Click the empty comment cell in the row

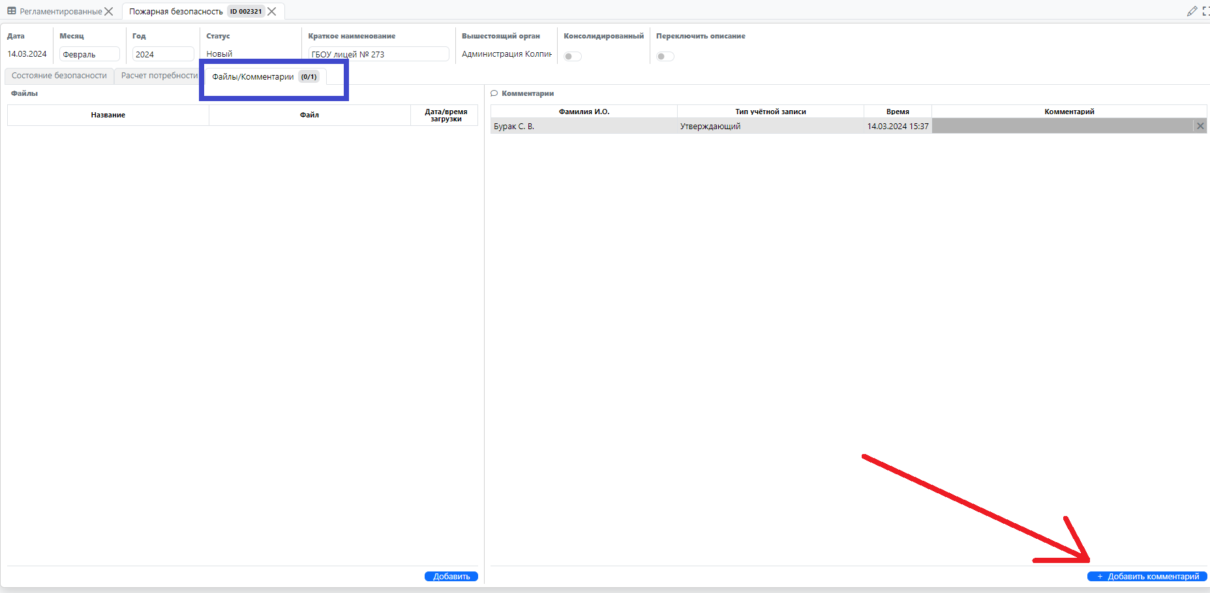1062,126
